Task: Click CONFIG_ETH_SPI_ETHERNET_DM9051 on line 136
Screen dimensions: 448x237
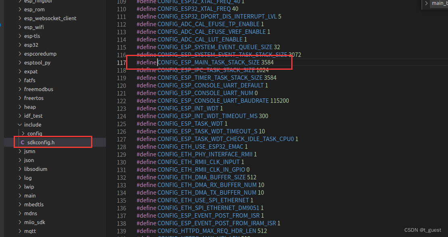Action: click(x=208, y=208)
